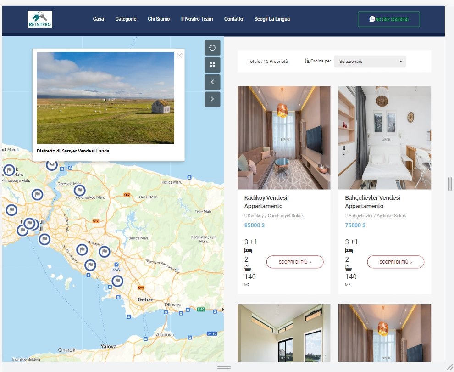Click the bathtub icon on the Kadıköy card
This screenshot has width=454, height=372.
coord(248,268)
